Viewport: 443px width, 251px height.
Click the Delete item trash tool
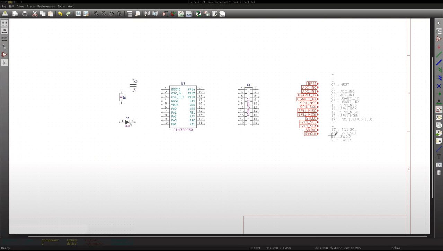439,172
